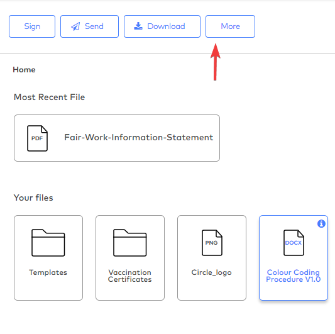Viewport: 335px width, 334px height.
Task: Open the More actions dropdown
Action: coord(230,26)
